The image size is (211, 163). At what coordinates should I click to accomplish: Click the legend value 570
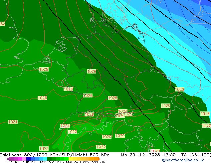click(x=77, y=162)
